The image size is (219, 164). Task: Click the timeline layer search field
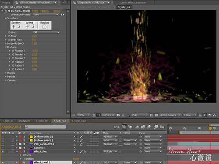(46, 127)
